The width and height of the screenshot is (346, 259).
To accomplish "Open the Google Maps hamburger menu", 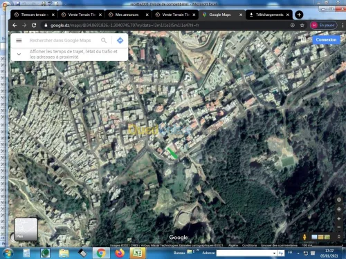I will point(19,41).
